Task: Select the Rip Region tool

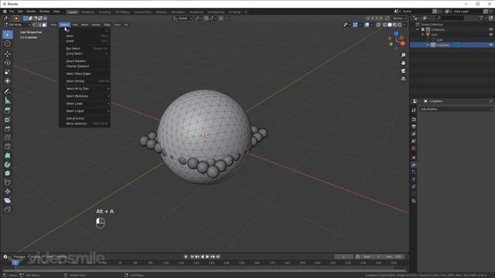Action: point(8,209)
